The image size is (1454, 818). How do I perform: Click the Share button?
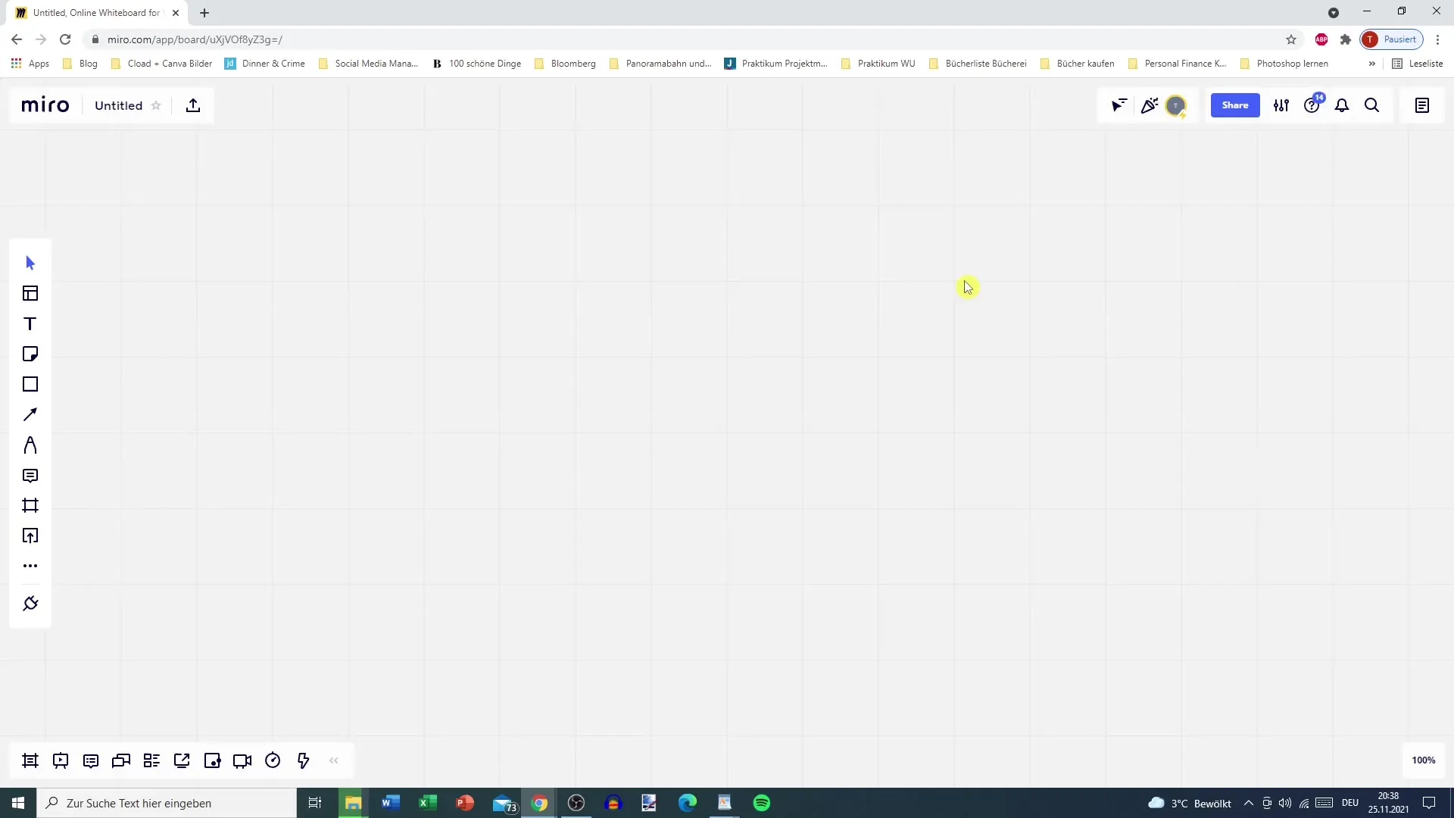pos(1235,105)
